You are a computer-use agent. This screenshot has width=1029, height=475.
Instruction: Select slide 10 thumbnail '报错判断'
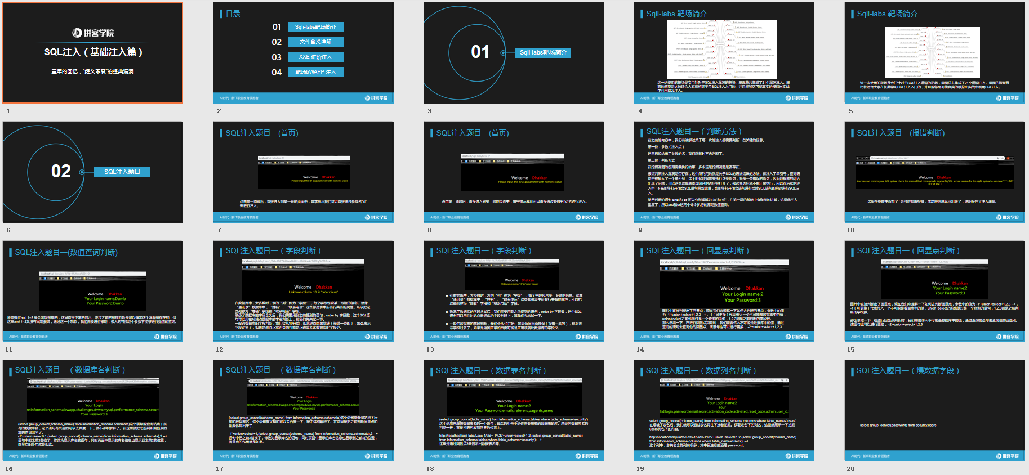pos(935,172)
